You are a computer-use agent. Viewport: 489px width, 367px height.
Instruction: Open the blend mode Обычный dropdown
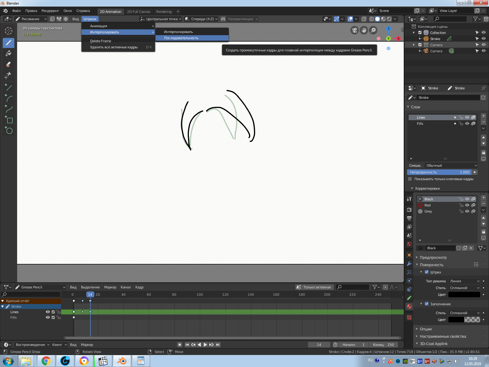tap(451, 165)
